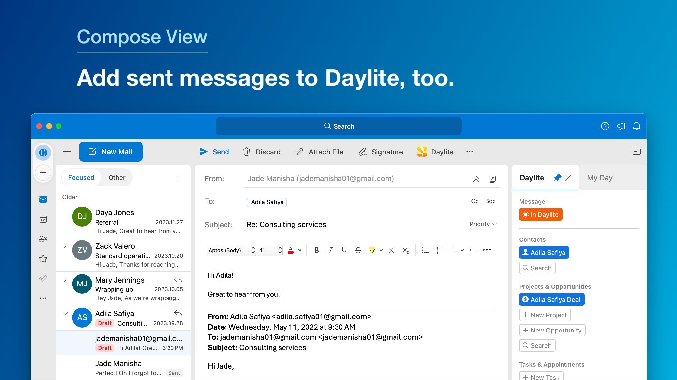Open more apps ellipsis in sidebar
The image size is (677, 380).
click(x=43, y=298)
